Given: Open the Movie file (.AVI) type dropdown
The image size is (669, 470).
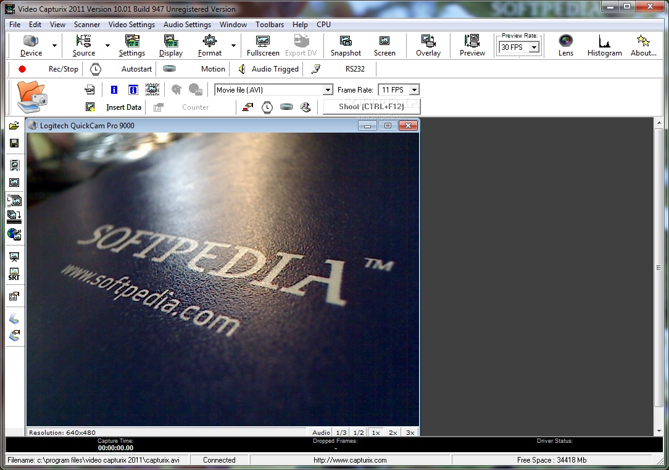Looking at the screenshot, I should click(x=327, y=90).
